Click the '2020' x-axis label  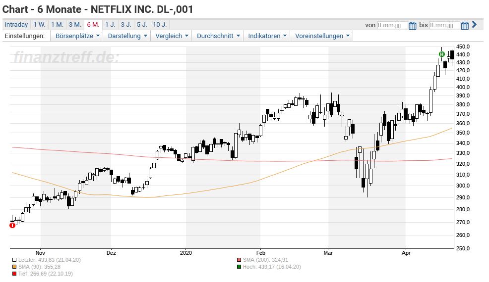[186, 253]
